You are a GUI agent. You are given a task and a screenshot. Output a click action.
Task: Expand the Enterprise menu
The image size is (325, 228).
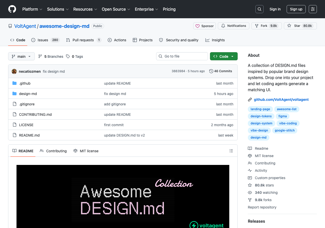(x=147, y=9)
